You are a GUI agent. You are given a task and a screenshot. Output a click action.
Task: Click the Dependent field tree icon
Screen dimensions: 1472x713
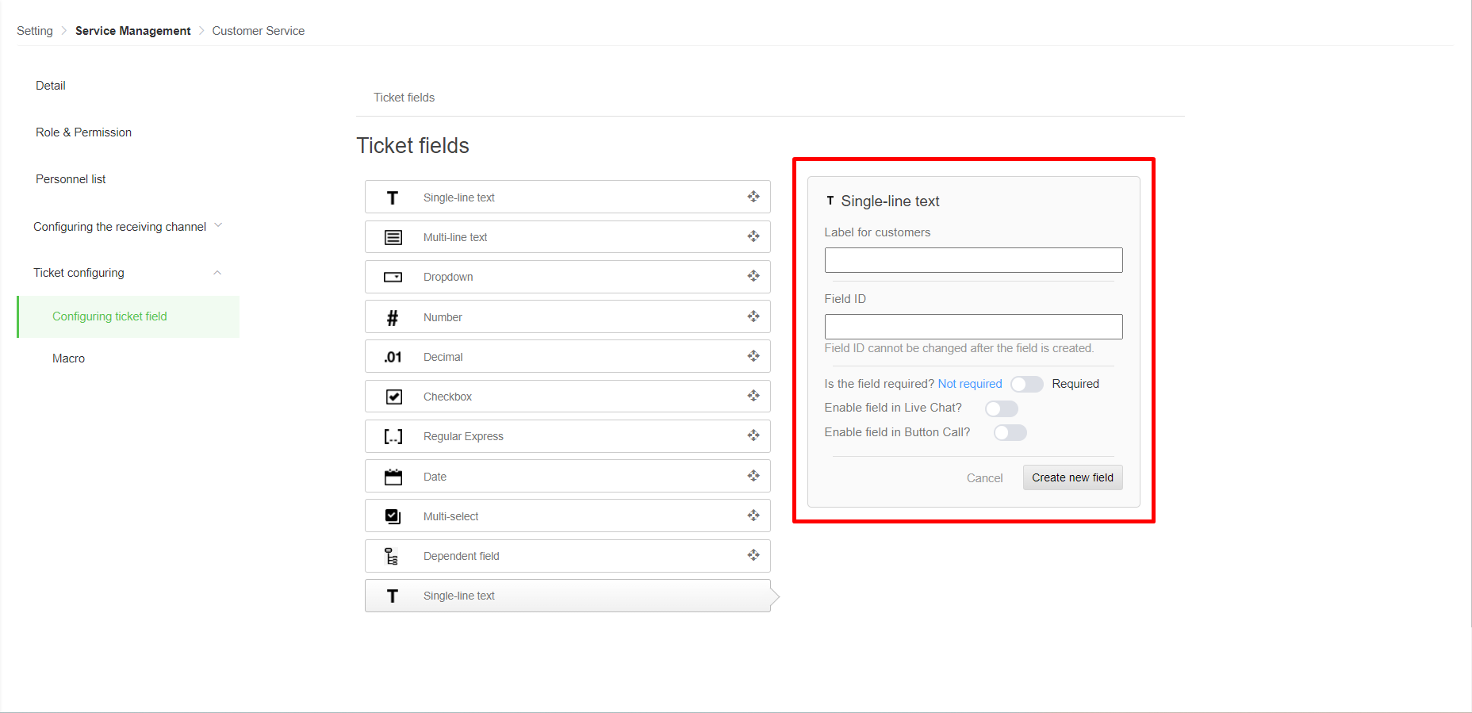tap(392, 556)
